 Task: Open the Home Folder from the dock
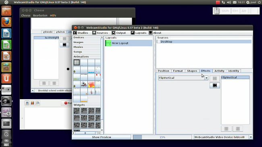(6, 11)
